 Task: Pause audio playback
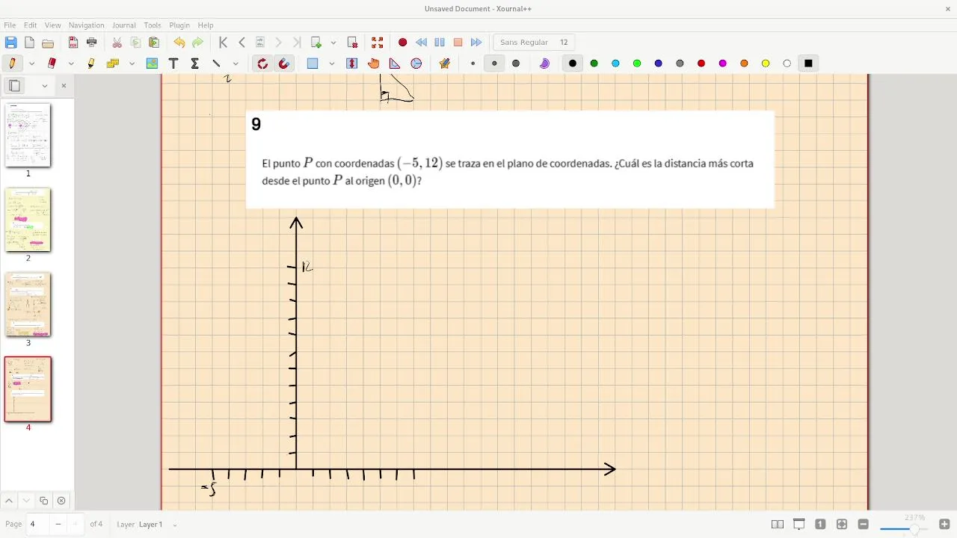coord(440,43)
